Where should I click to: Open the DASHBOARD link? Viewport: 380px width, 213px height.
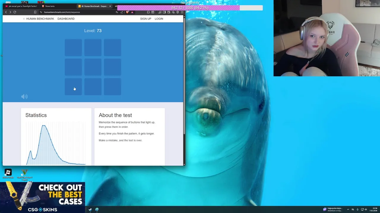click(66, 19)
